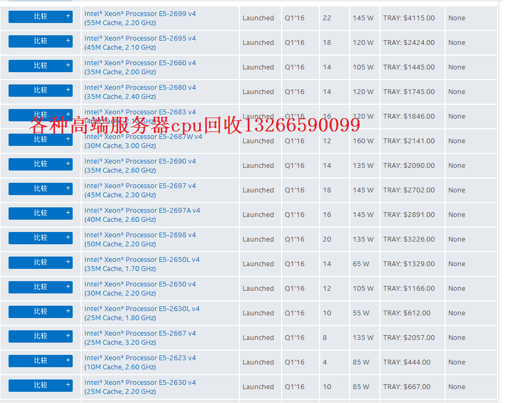Click Launched status in the E5-2699 v4 row
506x403 pixels.
pos(258,18)
